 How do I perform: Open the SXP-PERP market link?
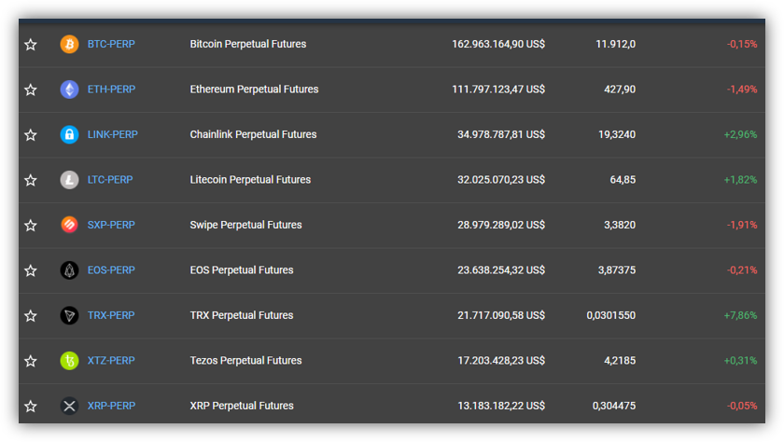click(x=111, y=225)
